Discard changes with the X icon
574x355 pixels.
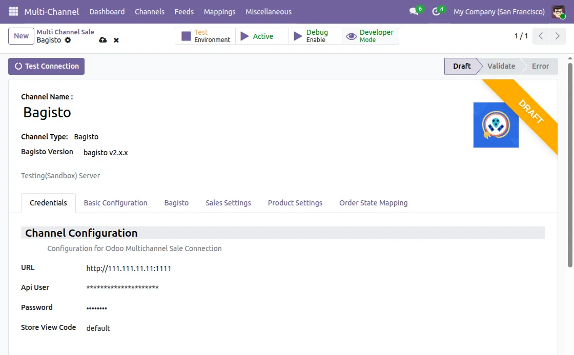coord(116,40)
